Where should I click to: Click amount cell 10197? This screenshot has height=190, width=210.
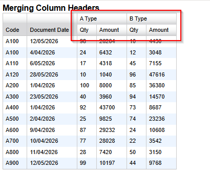[x=112, y=163]
